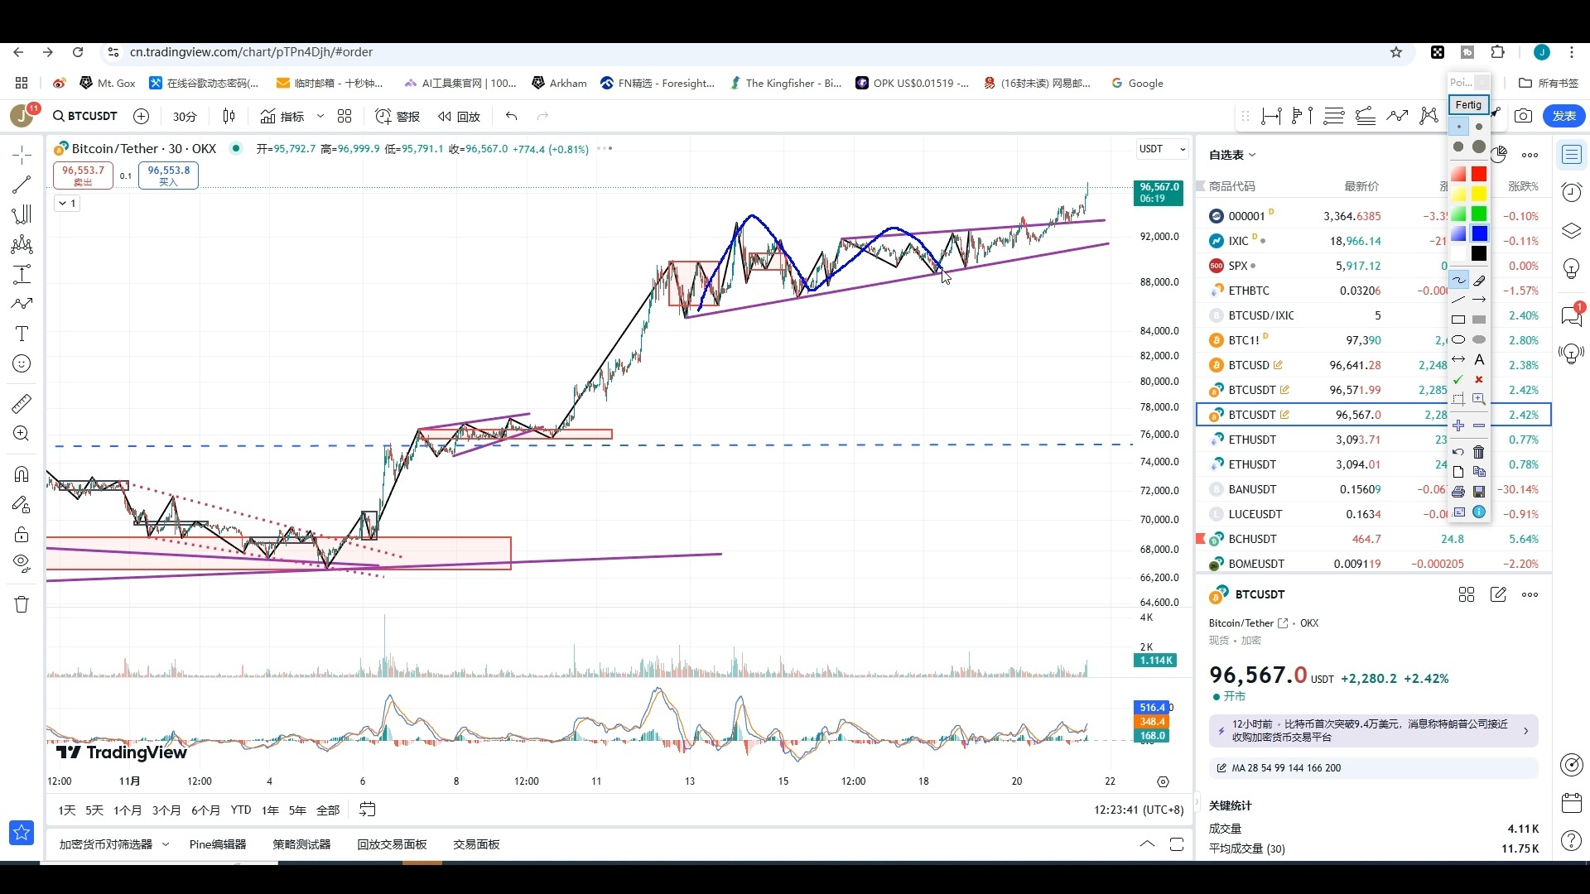Toggle the object tree layers icon
The height and width of the screenshot is (894, 1590).
click(1572, 230)
